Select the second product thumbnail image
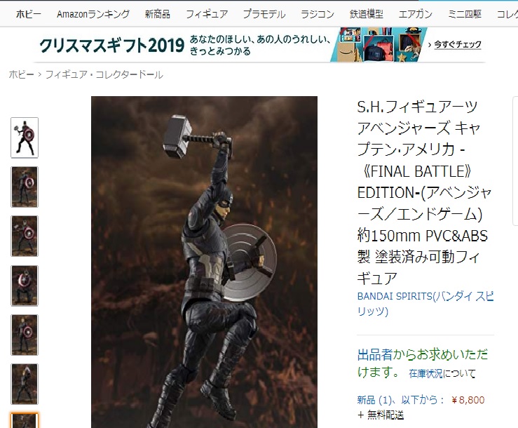Image resolution: width=518 pixels, height=428 pixels. (25, 187)
